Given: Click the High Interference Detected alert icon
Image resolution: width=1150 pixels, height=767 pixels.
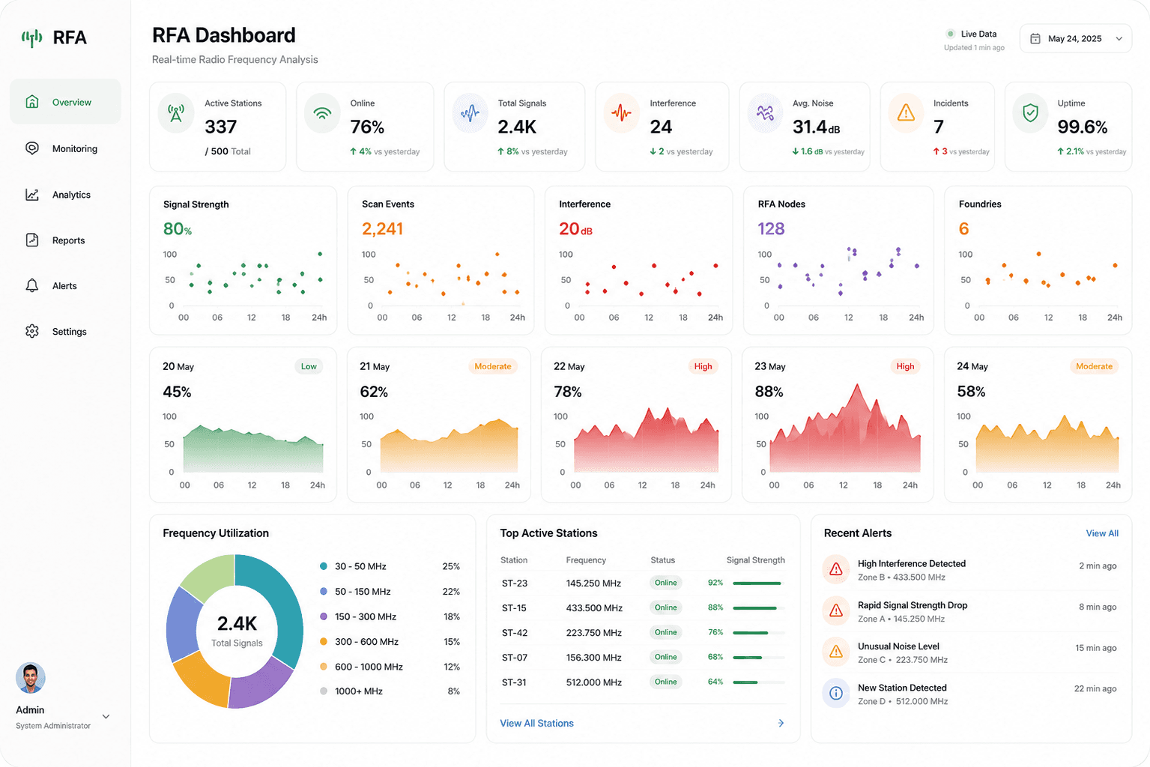Looking at the screenshot, I should click(836, 570).
